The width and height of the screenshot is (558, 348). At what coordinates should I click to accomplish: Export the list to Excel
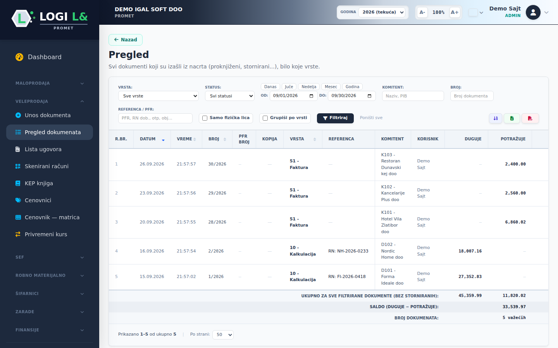[512, 118]
